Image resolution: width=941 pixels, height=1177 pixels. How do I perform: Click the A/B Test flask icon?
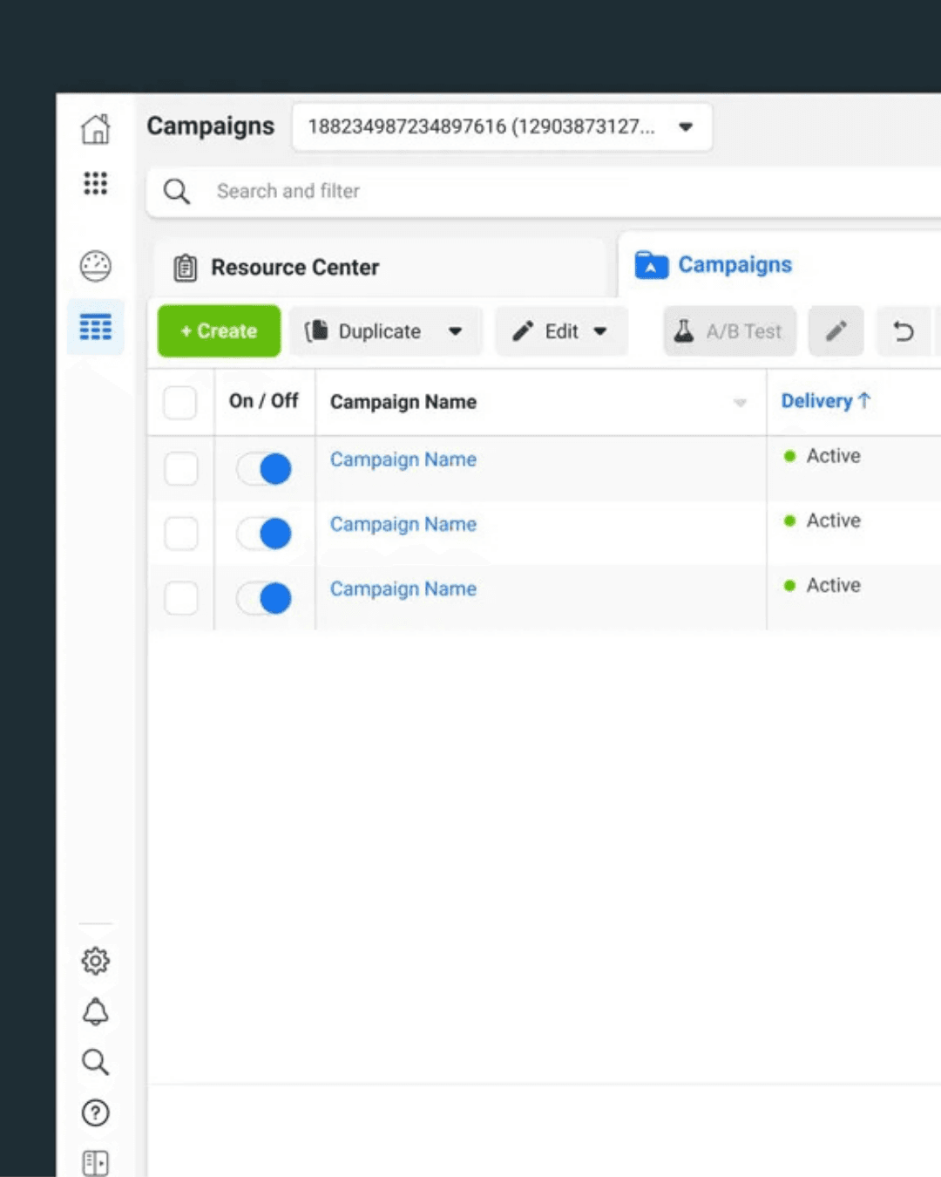click(x=684, y=331)
